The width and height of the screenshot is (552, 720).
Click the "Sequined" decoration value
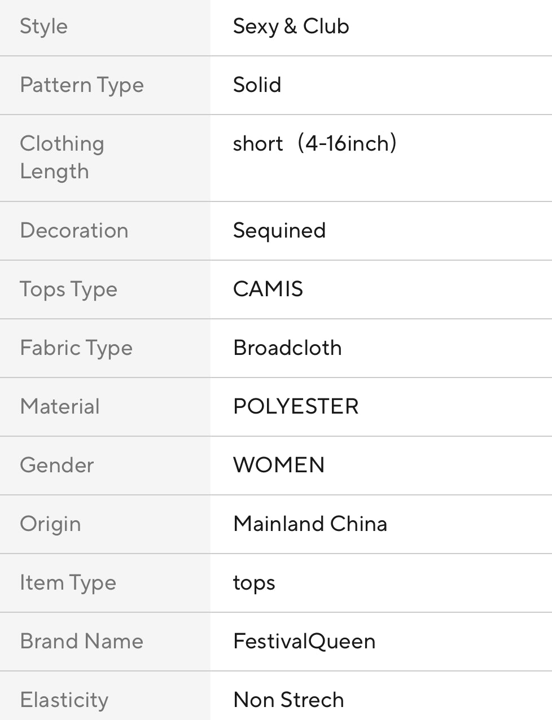click(x=279, y=231)
